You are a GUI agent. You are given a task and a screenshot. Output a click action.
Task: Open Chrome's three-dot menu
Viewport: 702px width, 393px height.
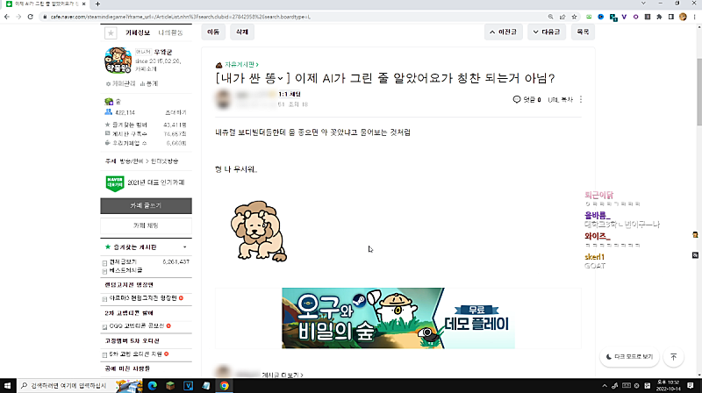point(694,17)
